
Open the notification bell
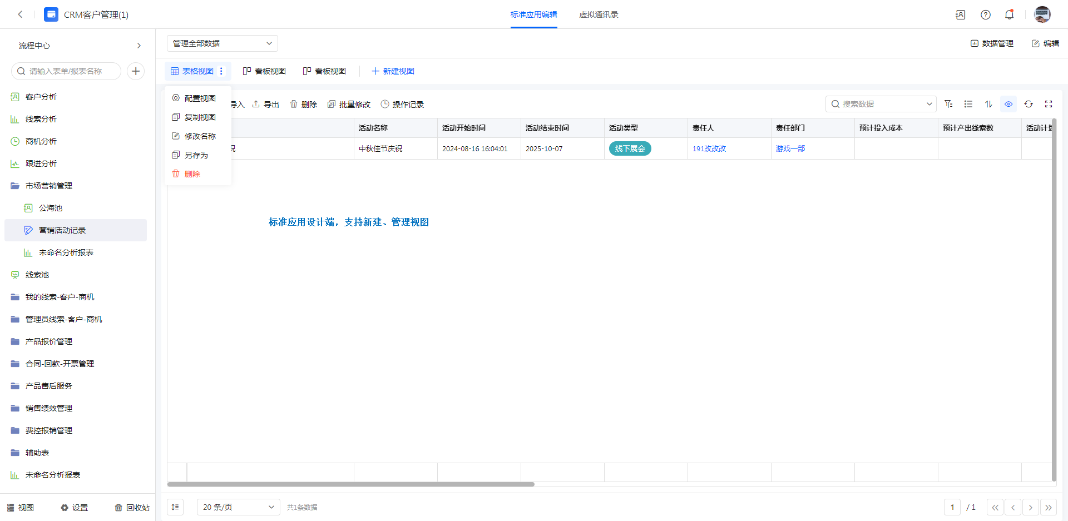(x=1009, y=15)
